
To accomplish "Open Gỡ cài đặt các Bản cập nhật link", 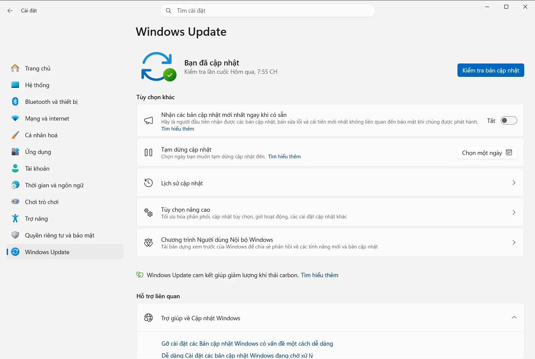I will point(247,344).
